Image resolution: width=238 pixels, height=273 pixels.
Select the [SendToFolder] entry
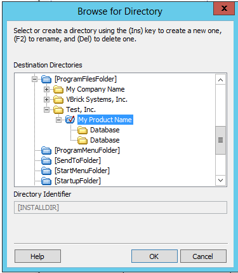77,160
